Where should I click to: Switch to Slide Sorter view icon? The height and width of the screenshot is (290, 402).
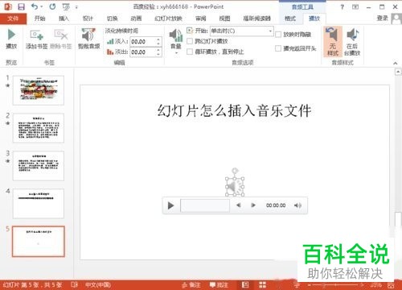click(262, 285)
